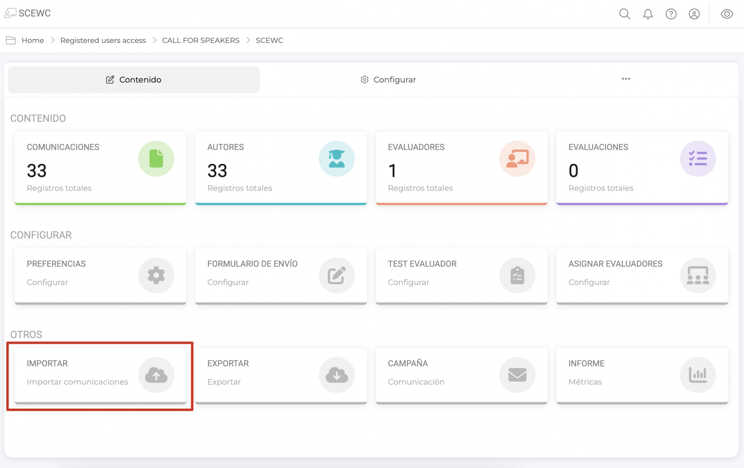Open the COMUNICACIONES card title
The image size is (744, 468).
click(63, 147)
